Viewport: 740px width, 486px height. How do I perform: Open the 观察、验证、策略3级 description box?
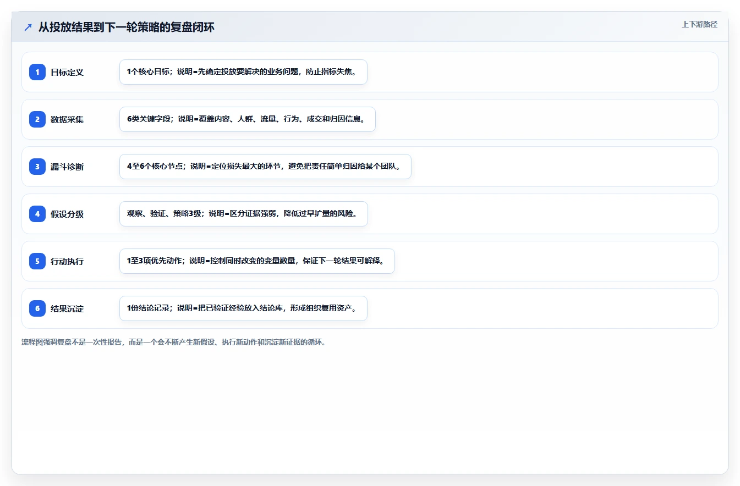click(x=244, y=214)
